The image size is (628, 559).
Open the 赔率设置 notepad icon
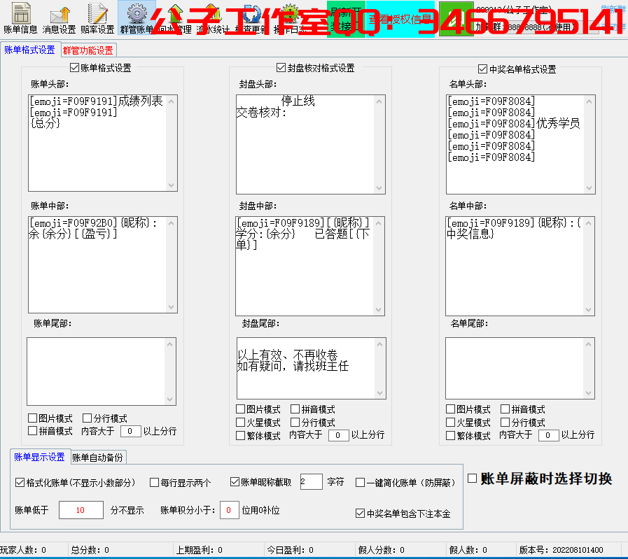pyautogui.click(x=97, y=18)
